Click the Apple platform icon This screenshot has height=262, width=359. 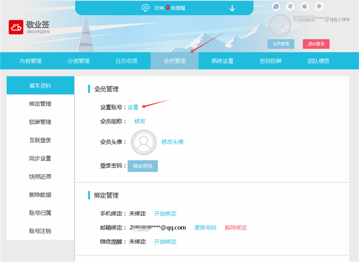[x=304, y=7]
